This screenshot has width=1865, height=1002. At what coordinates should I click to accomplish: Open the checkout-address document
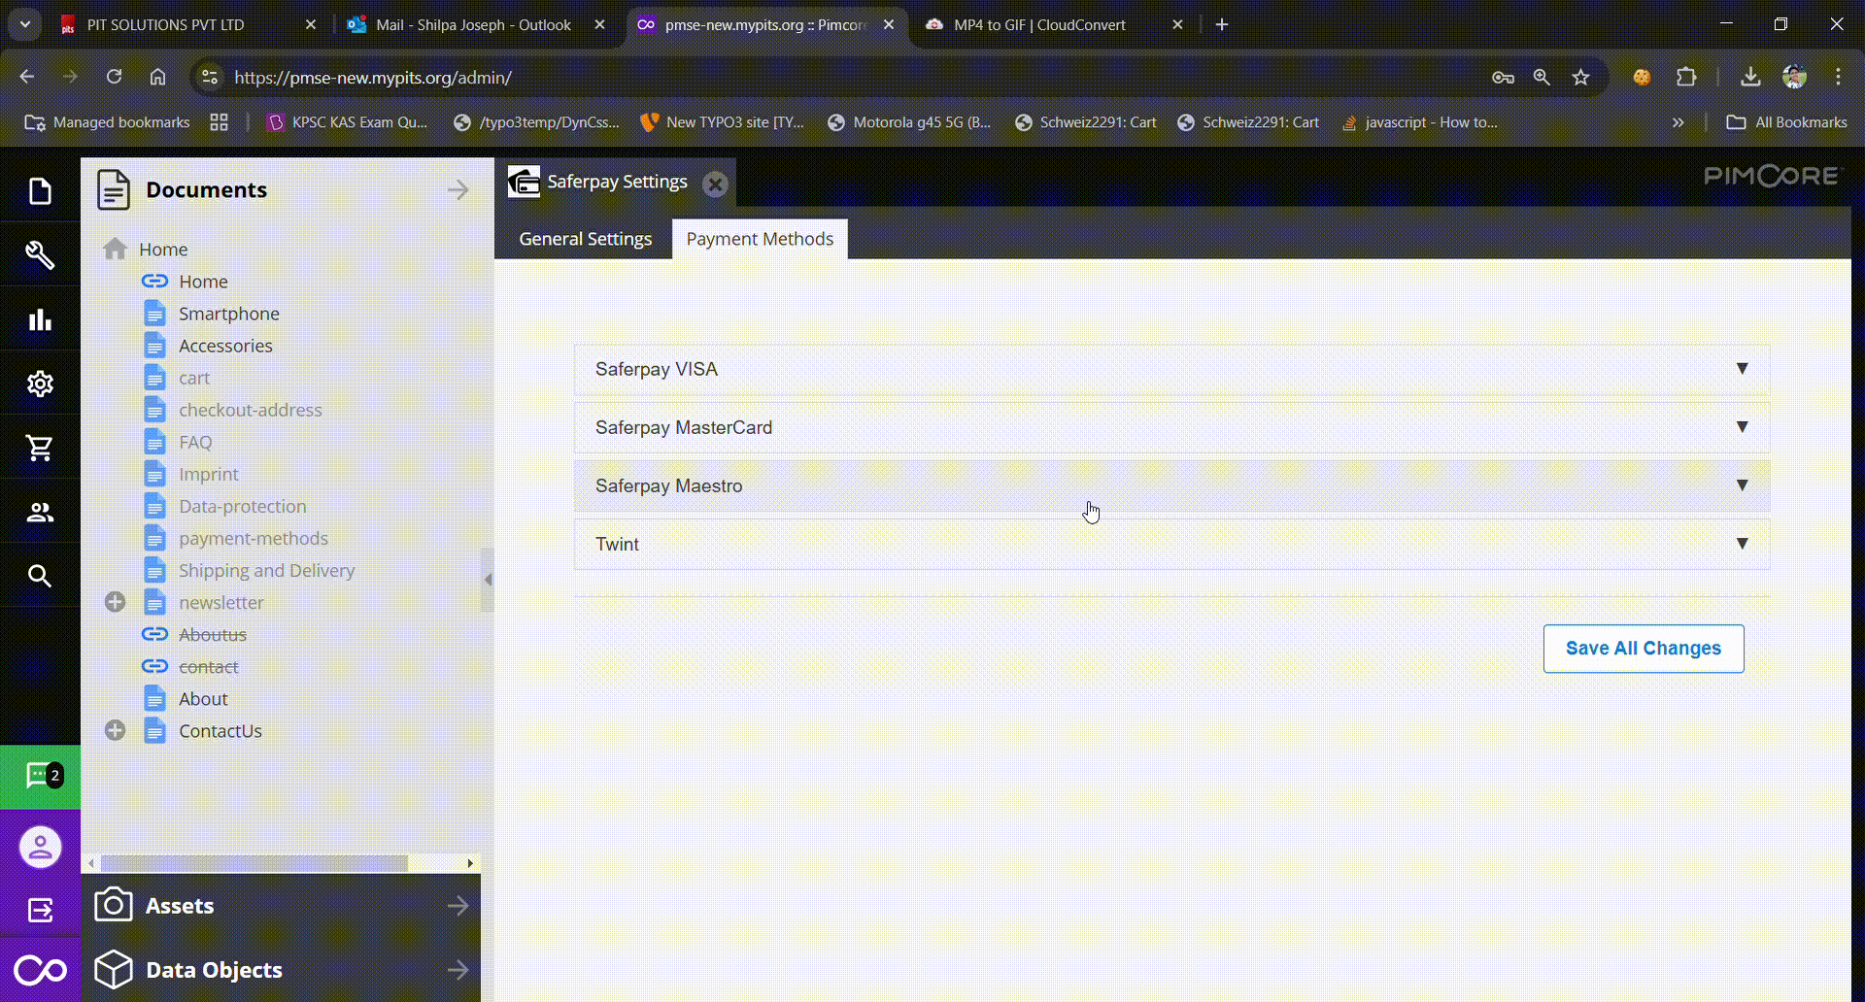(251, 410)
